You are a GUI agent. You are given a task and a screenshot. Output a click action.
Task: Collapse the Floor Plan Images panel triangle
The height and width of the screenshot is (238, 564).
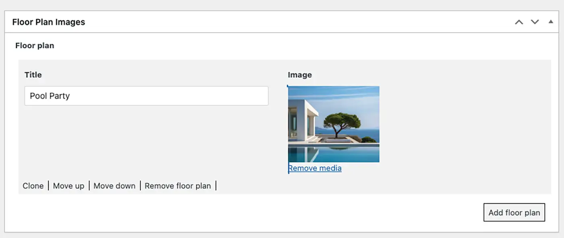coord(551,22)
